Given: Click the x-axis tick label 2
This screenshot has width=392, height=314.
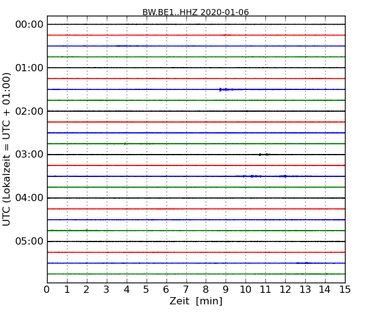Looking at the screenshot, I should [x=86, y=289].
